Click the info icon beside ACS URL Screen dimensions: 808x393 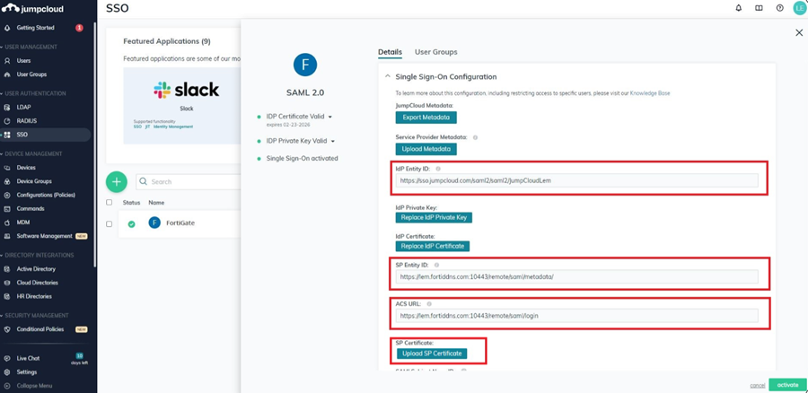point(429,304)
